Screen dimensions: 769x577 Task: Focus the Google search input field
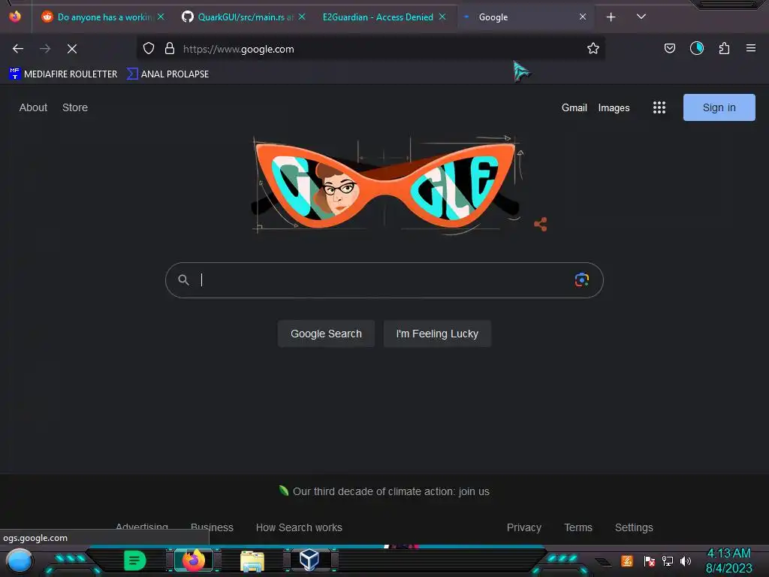[x=384, y=280]
